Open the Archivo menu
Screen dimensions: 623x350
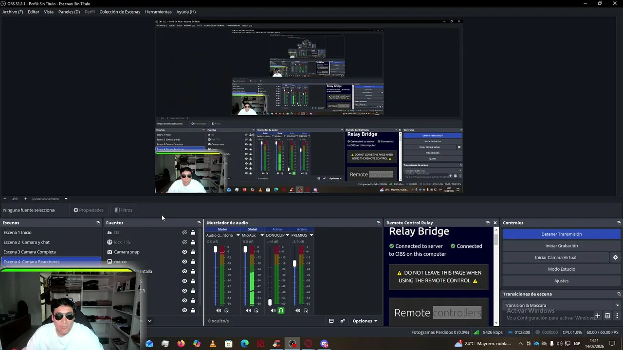click(x=13, y=12)
